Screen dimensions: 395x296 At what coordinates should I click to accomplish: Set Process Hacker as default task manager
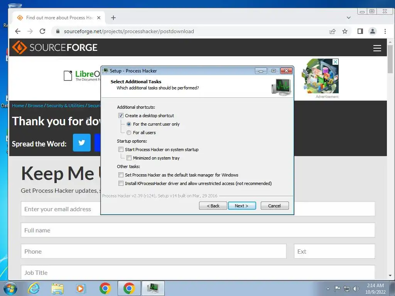(121, 175)
